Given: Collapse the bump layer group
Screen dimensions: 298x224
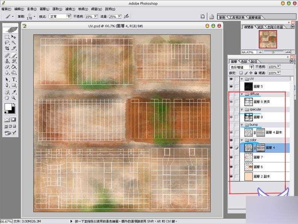Looking at the screenshot, I should coord(242,125).
